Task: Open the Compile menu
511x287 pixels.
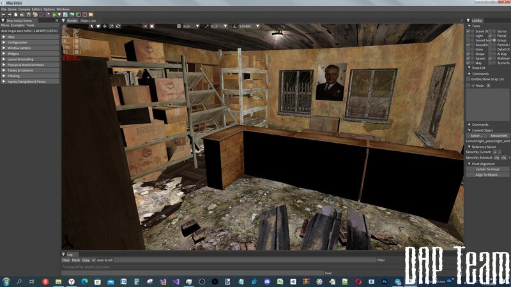Action: point(24,10)
